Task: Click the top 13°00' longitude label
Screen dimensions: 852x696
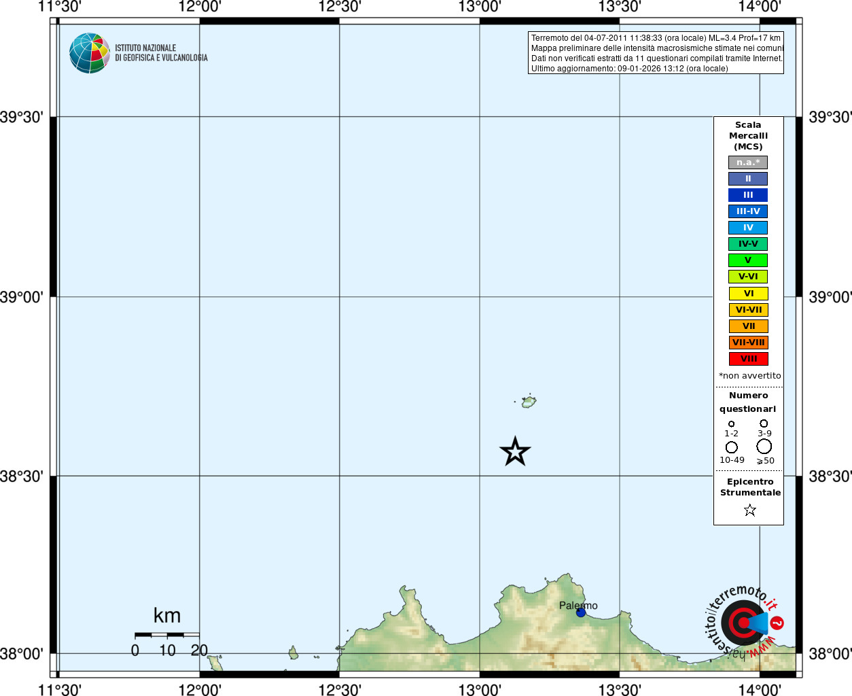Action: [480, 7]
